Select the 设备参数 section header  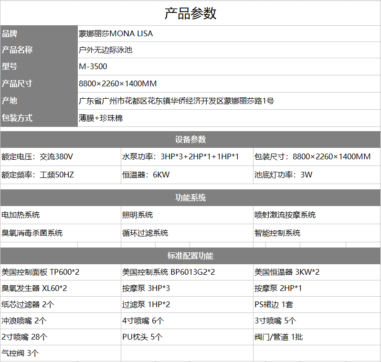190,140
